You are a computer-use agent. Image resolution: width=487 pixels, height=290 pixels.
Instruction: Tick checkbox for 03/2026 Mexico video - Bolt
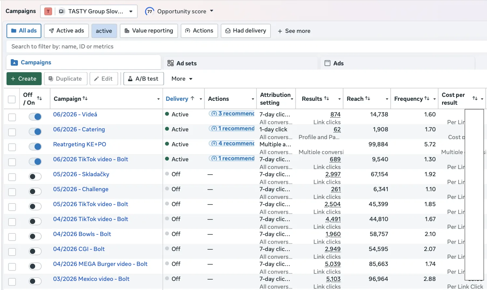[x=12, y=282]
